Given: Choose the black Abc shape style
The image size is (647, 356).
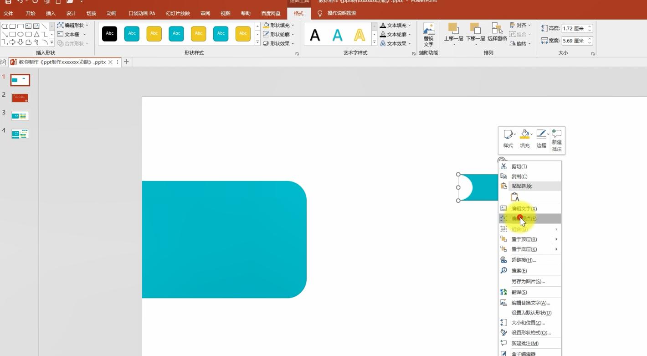Looking at the screenshot, I should tap(110, 34).
